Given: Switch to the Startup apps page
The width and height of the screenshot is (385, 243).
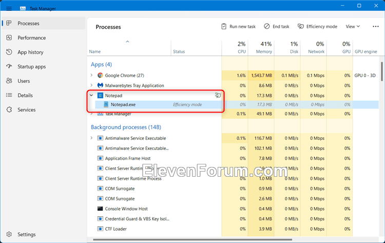Looking at the screenshot, I should [x=31, y=67].
